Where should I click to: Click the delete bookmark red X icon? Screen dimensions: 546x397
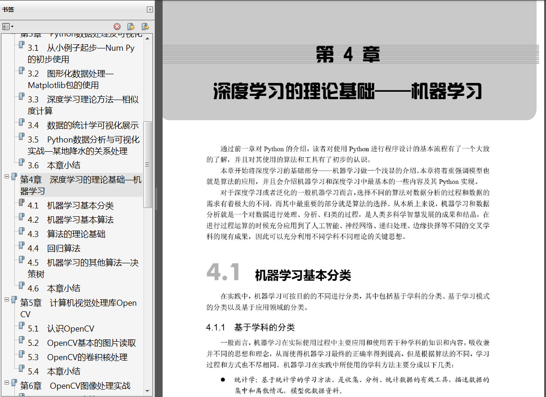click(x=117, y=26)
